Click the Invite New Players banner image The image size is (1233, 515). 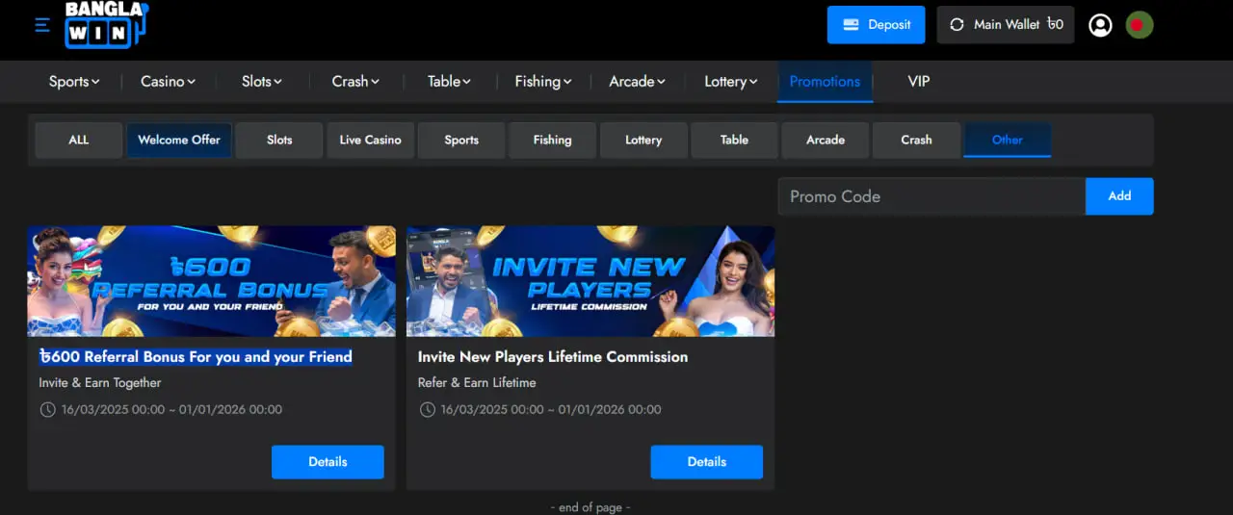point(590,281)
